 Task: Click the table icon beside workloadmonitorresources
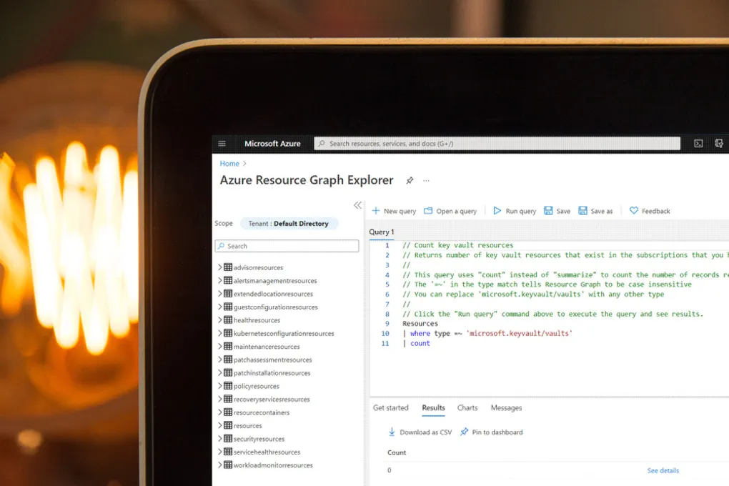coord(228,465)
